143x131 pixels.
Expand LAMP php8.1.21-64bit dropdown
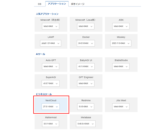tap(51, 43)
